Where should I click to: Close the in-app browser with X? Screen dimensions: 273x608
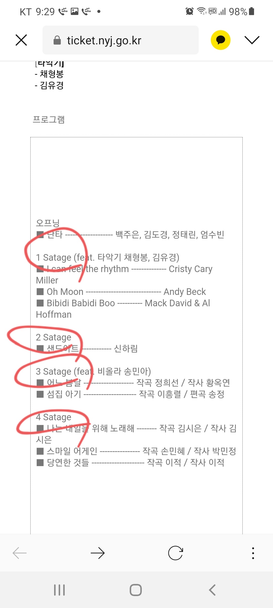[21, 40]
